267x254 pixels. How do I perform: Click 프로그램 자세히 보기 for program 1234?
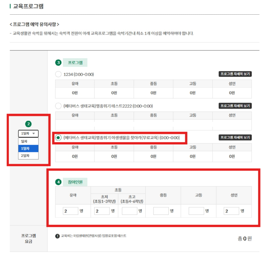pyautogui.click(x=235, y=74)
